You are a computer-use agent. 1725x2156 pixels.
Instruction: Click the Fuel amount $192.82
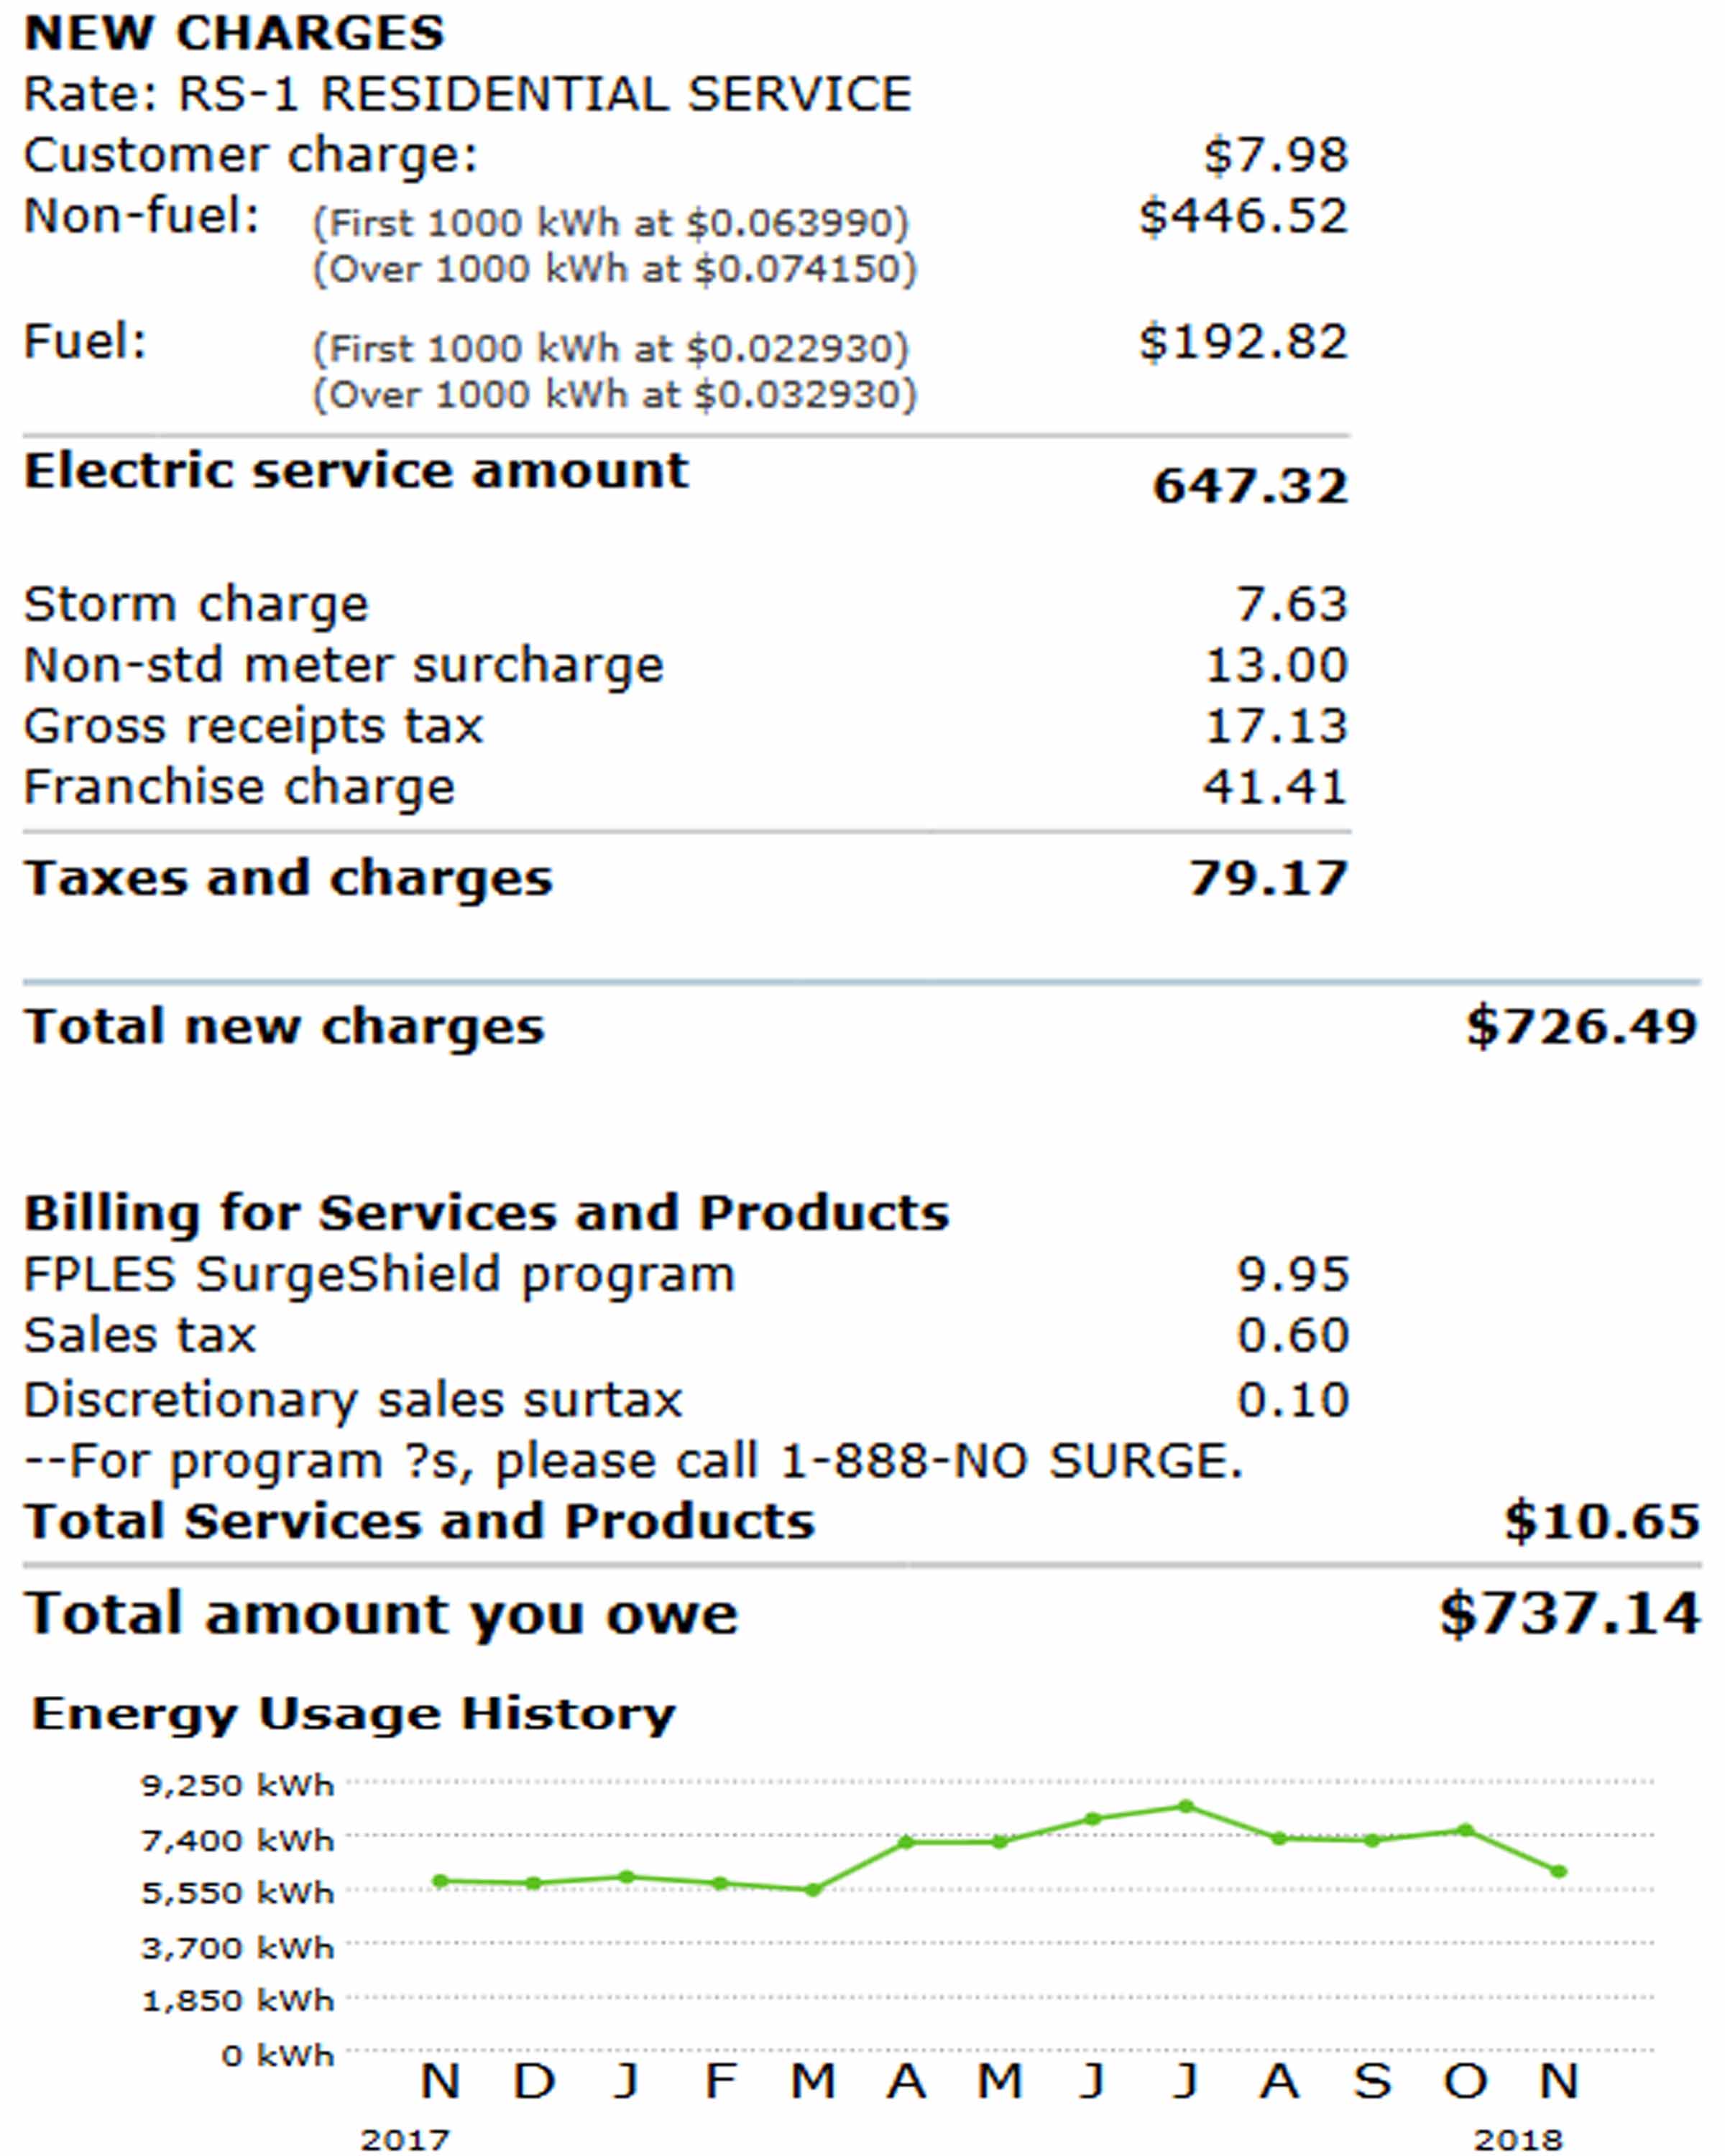1244,343
